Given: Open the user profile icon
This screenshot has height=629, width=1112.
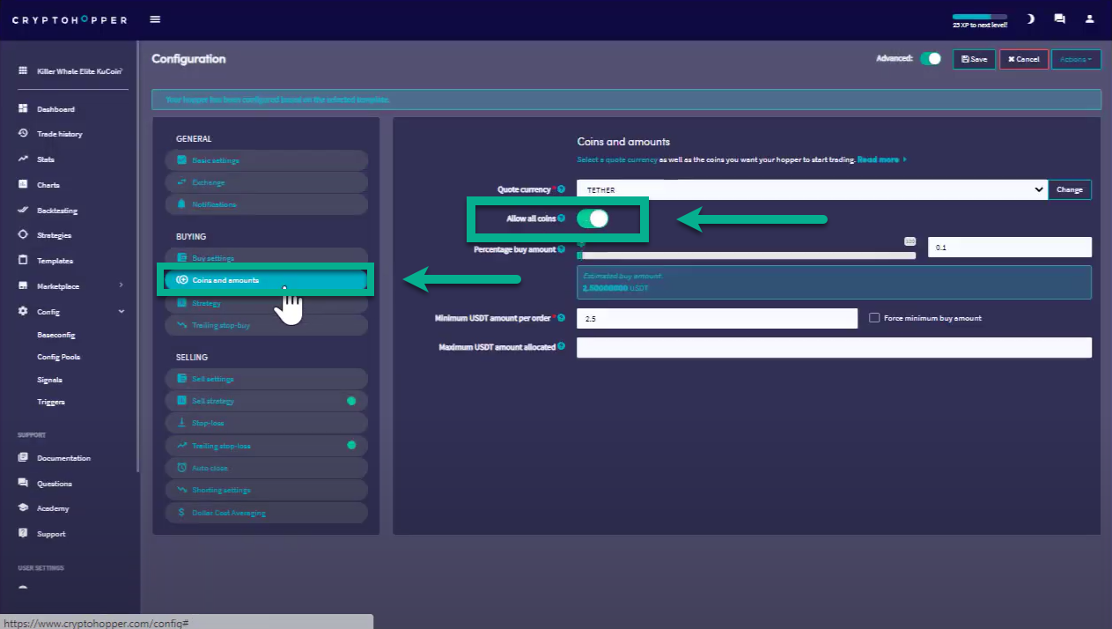Looking at the screenshot, I should pos(1090,18).
